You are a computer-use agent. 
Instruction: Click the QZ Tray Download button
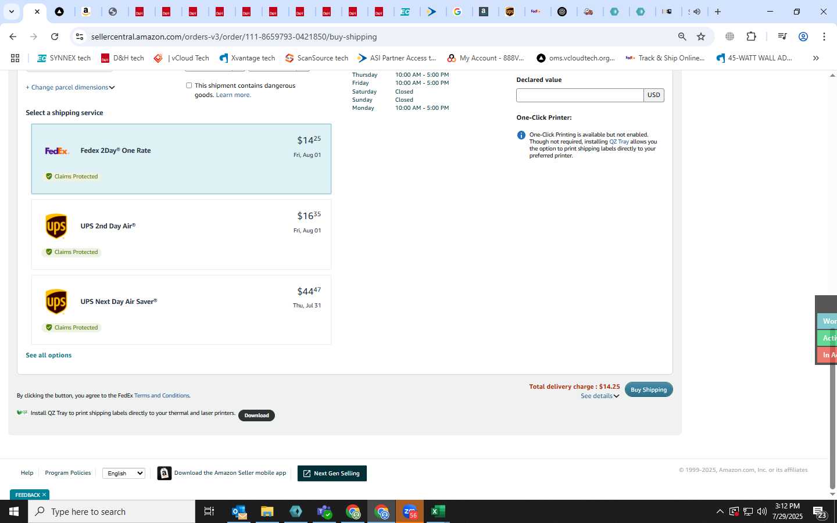pos(256,415)
